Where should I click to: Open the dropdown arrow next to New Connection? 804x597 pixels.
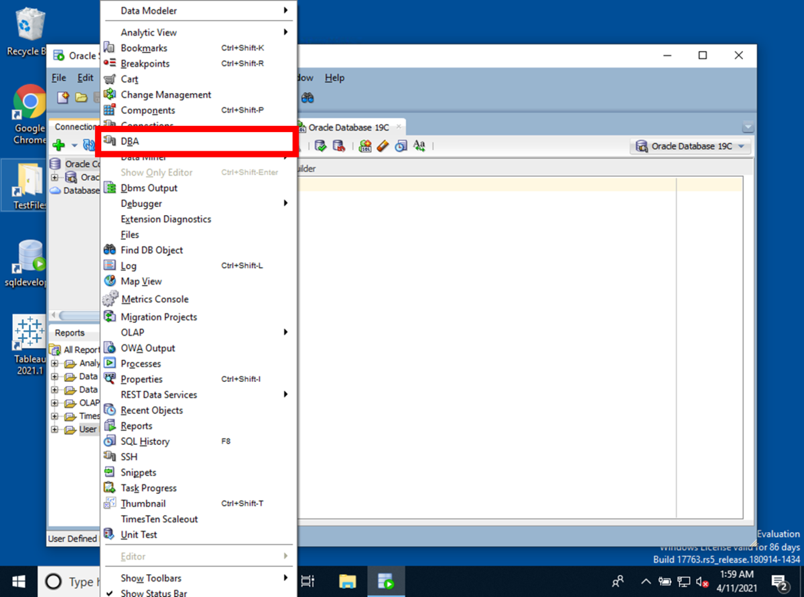(x=74, y=145)
